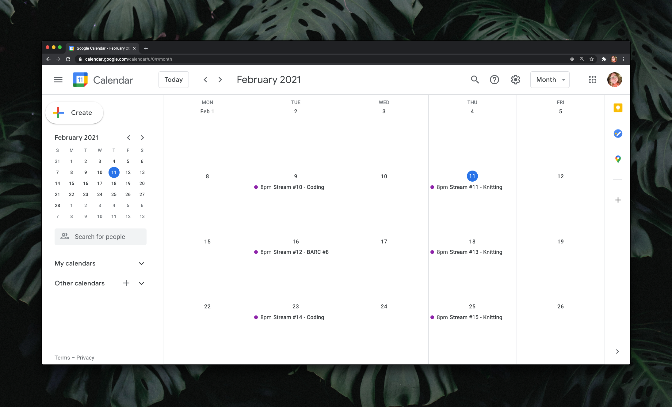Expand the My Calendars section
The width and height of the screenshot is (672, 407).
pos(141,263)
